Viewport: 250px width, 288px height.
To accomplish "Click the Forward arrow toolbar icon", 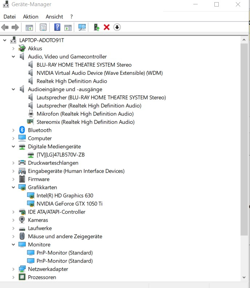I will click(15, 27).
